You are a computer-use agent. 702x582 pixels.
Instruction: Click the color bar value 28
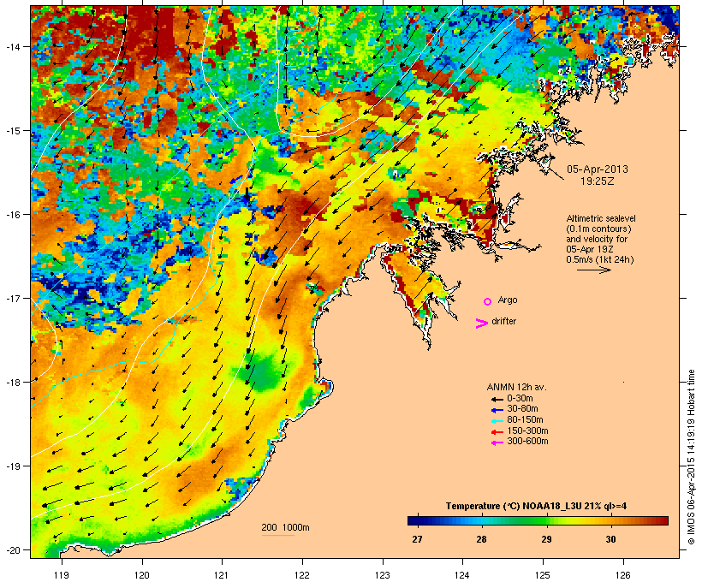tap(481, 539)
